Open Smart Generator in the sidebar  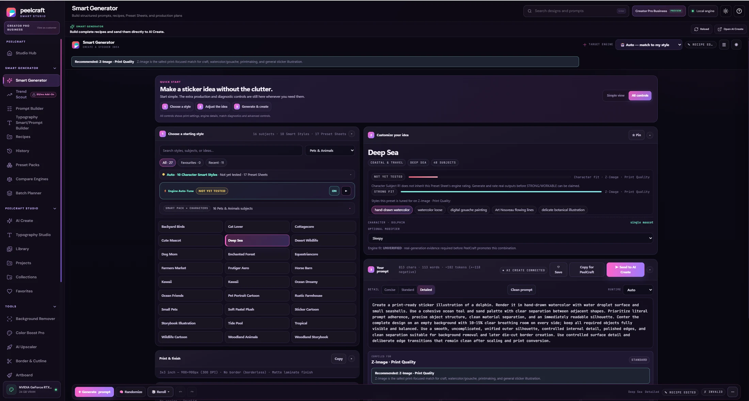[31, 80]
